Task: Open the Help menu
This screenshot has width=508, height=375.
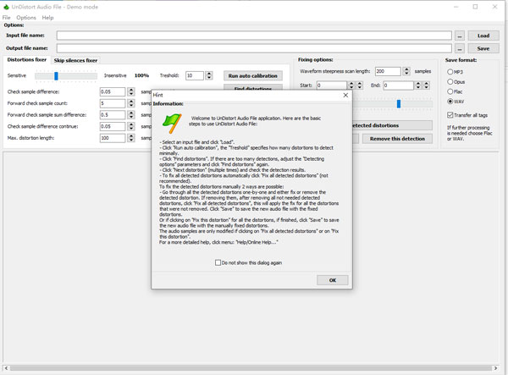Action: point(47,18)
